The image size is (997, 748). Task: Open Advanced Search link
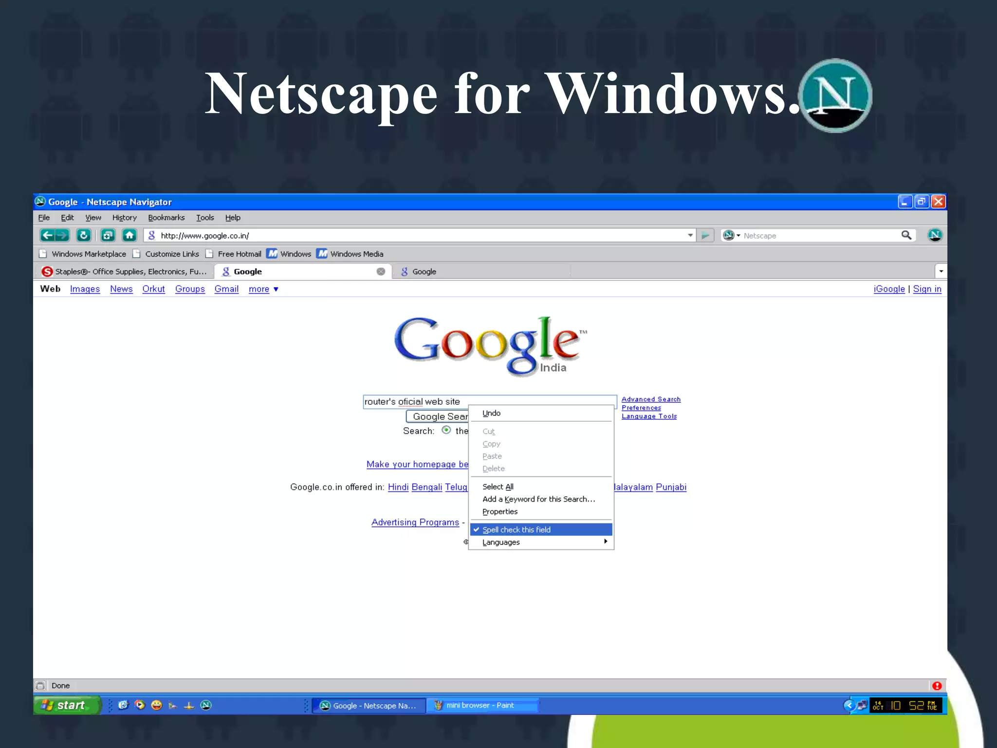651,399
